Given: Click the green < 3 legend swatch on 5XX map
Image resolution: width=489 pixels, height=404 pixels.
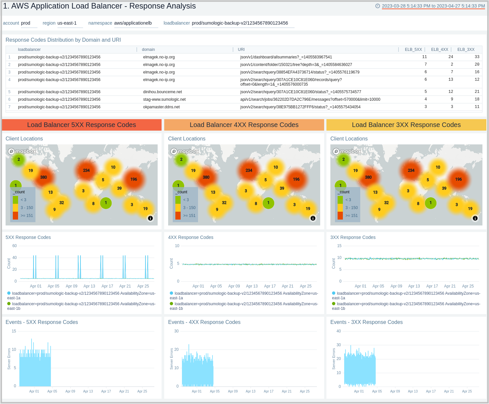Looking at the screenshot, I should (15, 200).
